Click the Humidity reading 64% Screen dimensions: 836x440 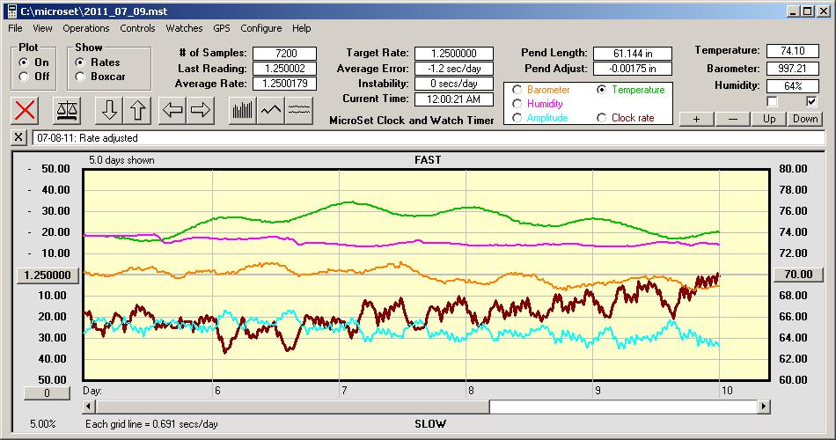792,85
